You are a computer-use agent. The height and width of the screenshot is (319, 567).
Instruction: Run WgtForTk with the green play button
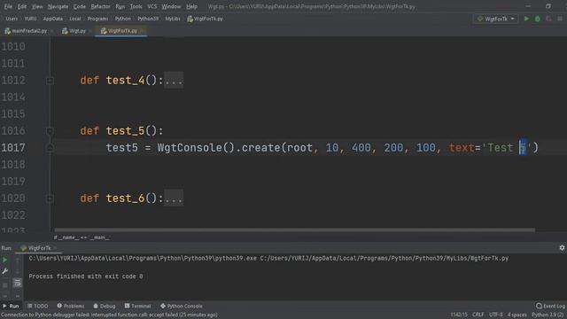(x=526, y=19)
